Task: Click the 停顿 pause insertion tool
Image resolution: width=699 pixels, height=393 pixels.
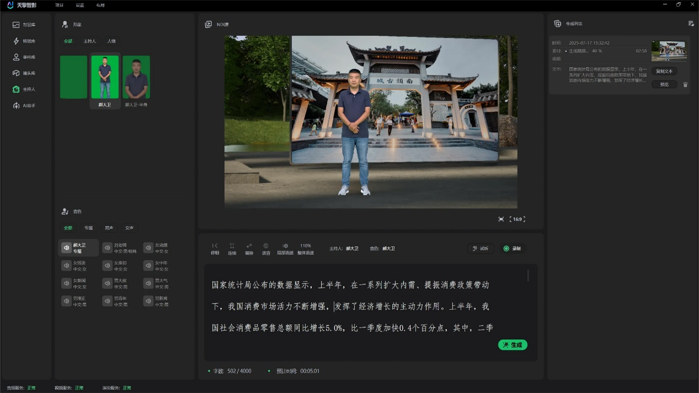Action: click(216, 248)
